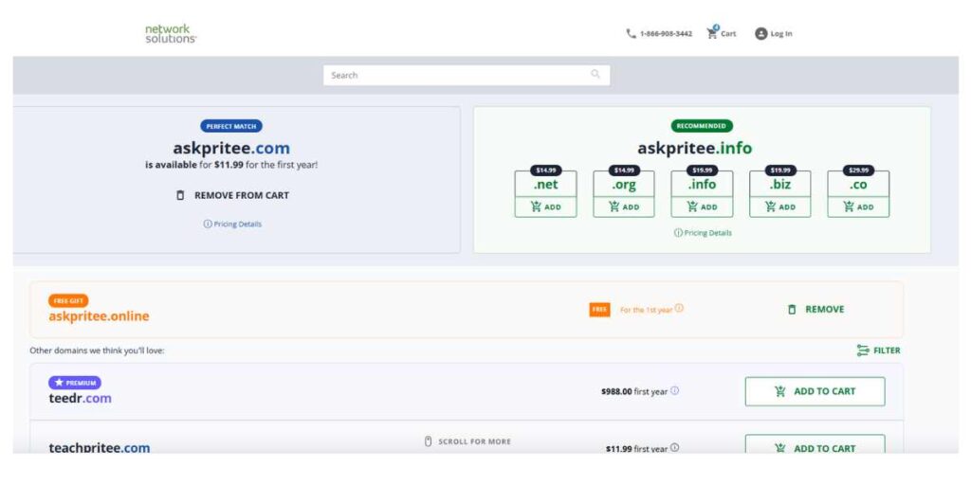Click the mouse scroll-for-more icon
971x485 pixels.
428,441
